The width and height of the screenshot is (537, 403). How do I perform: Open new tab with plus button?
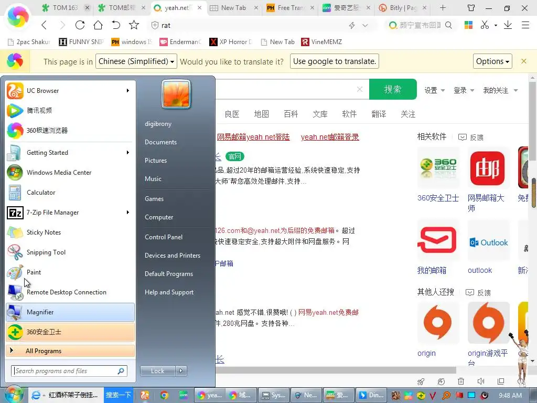click(x=443, y=7)
